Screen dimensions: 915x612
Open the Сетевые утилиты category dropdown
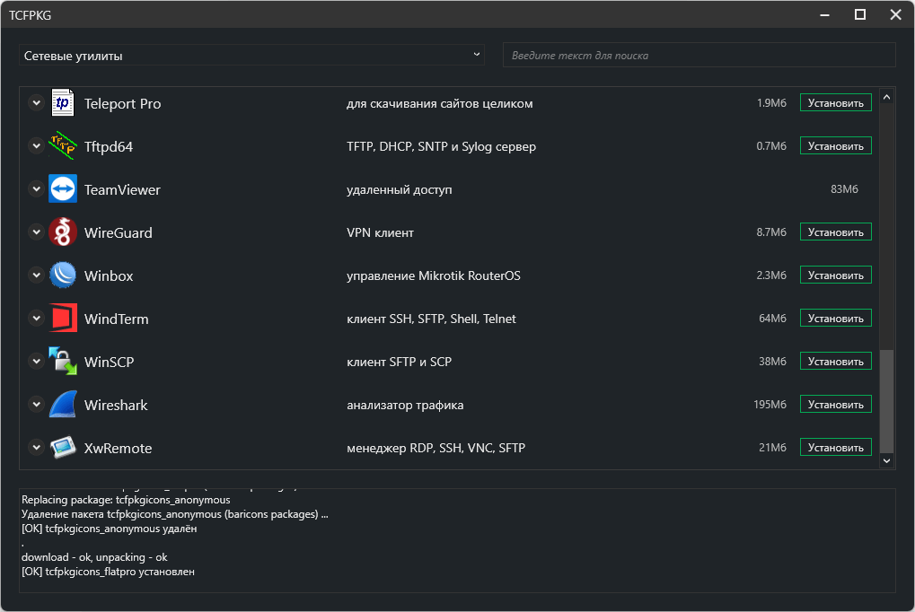click(251, 56)
